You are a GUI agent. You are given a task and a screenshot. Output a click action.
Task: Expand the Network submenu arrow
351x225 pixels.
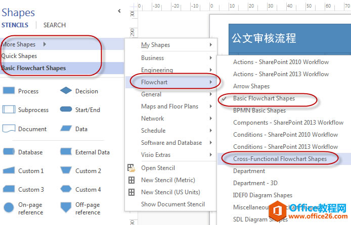tap(210, 119)
